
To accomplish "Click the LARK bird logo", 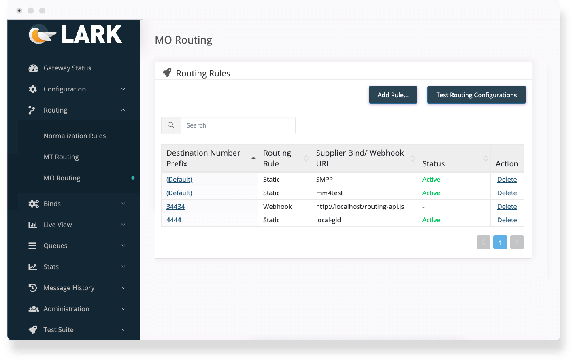I will (x=42, y=34).
